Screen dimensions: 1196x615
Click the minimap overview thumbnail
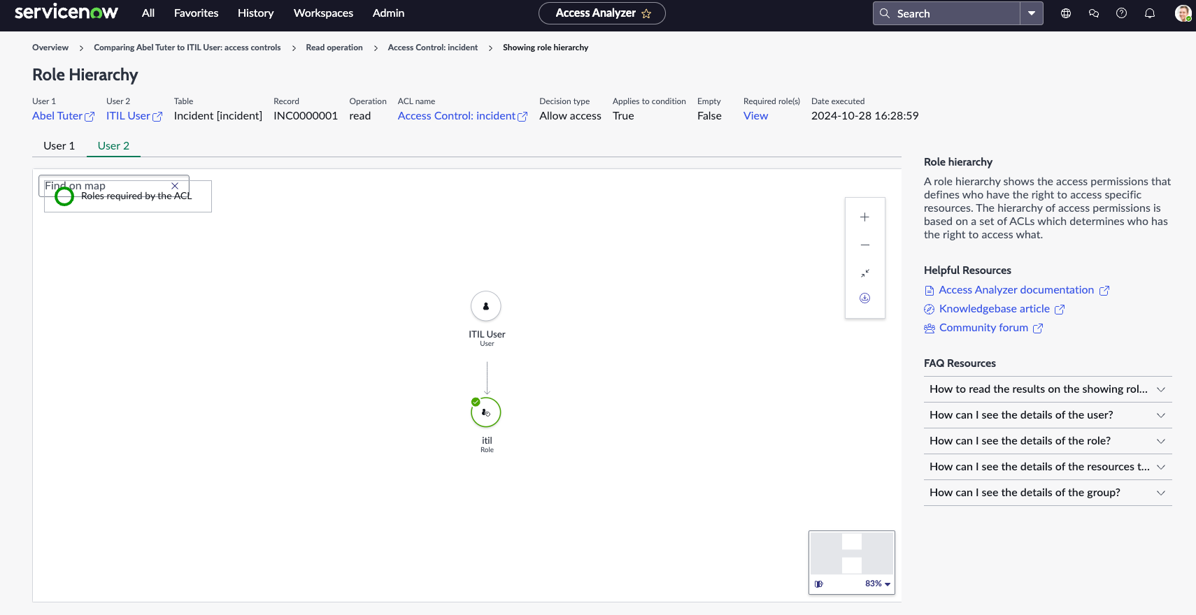click(x=852, y=553)
